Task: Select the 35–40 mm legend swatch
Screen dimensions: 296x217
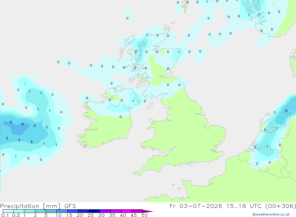Action: (116, 211)
